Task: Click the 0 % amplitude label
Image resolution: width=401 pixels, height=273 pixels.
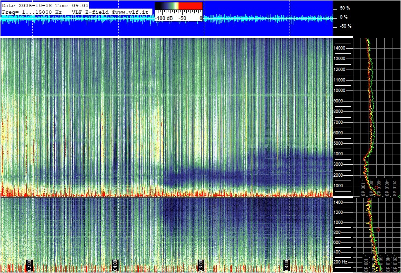Action: click(x=344, y=17)
